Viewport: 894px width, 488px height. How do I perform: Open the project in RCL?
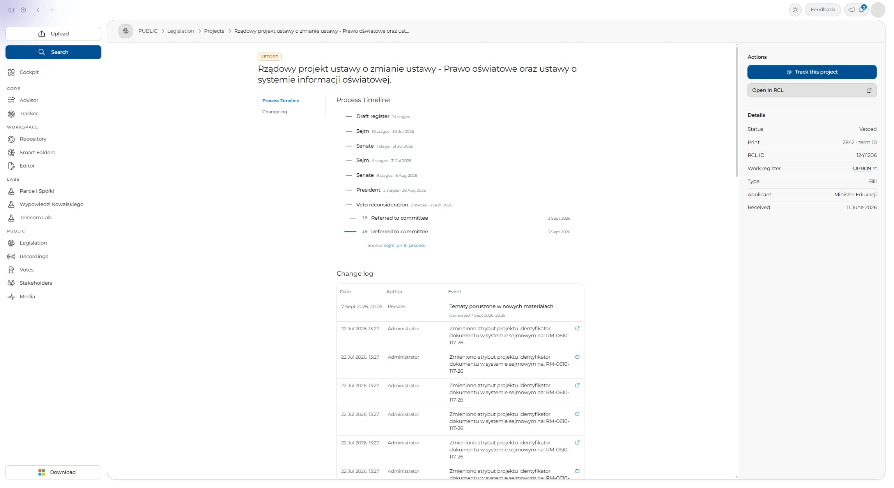coord(812,90)
